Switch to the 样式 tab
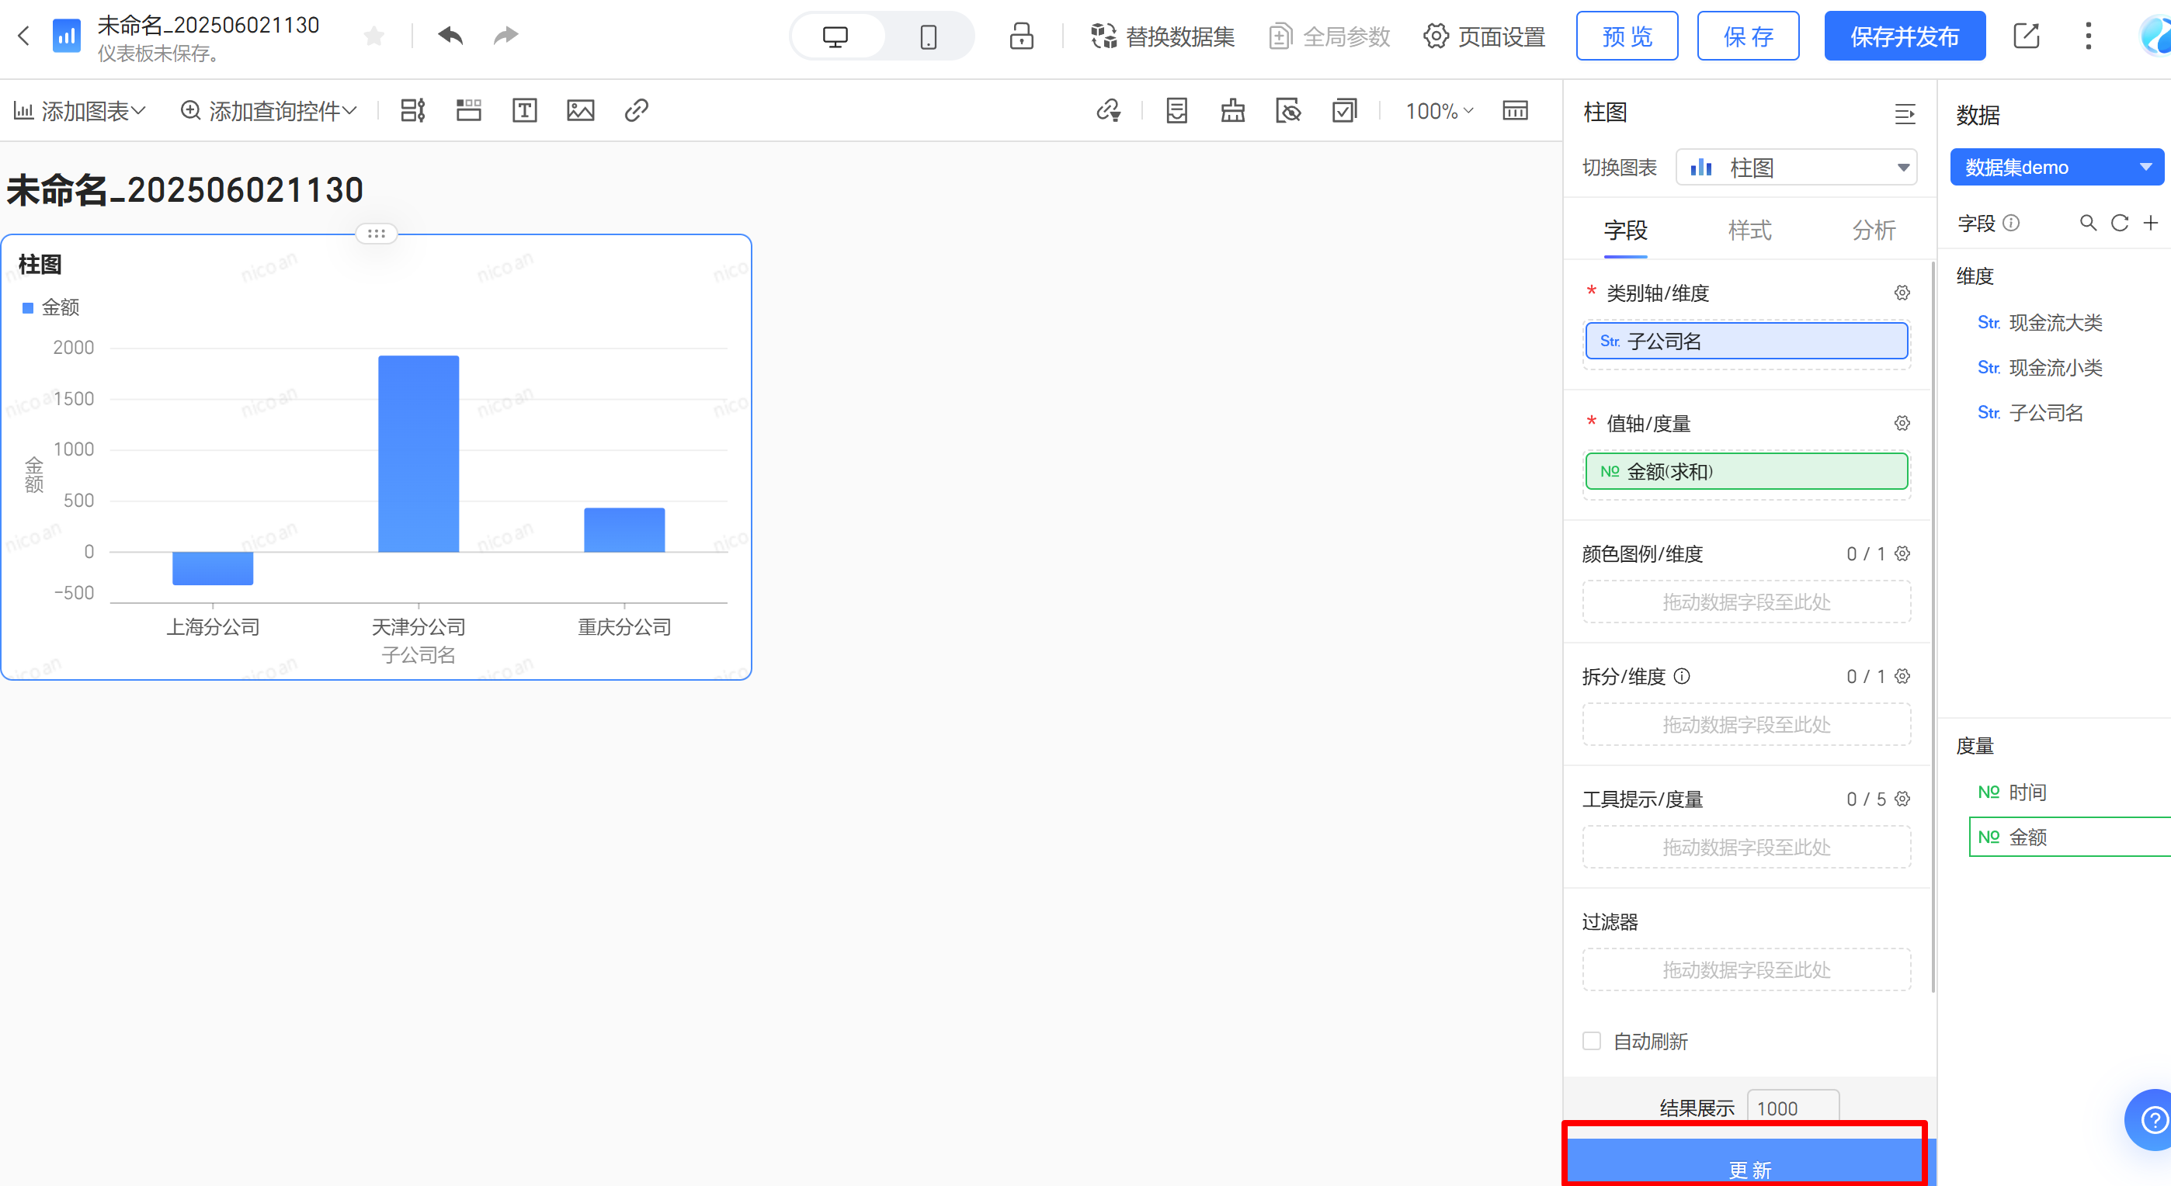Screen dimensions: 2171x1186 click(x=1749, y=230)
